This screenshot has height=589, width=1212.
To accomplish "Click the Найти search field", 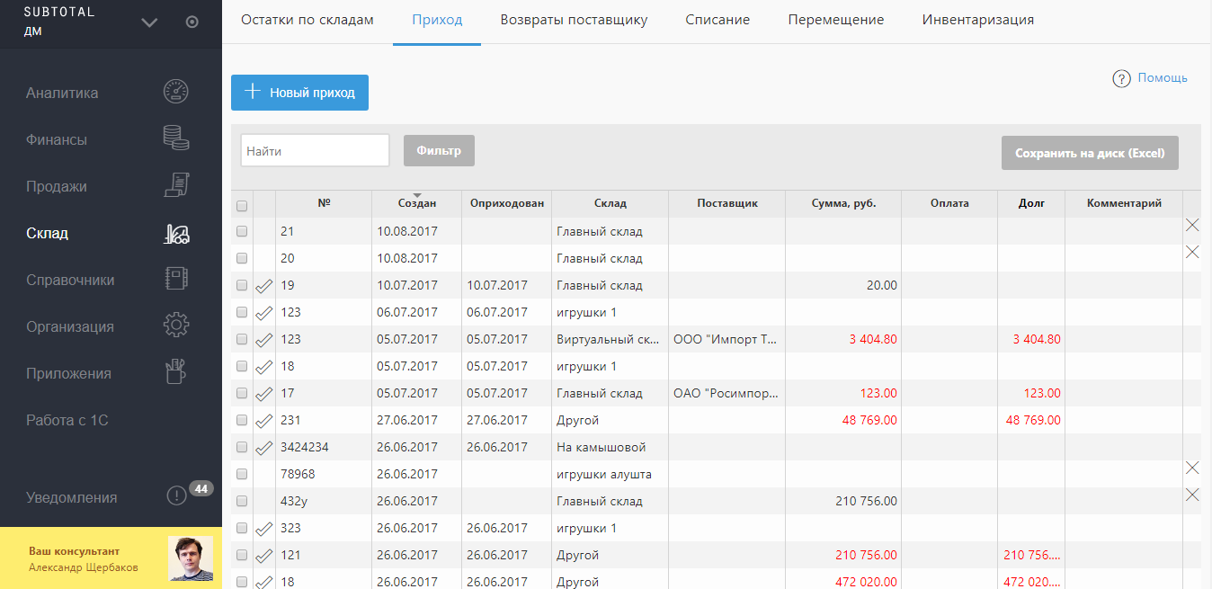I will pyautogui.click(x=315, y=151).
